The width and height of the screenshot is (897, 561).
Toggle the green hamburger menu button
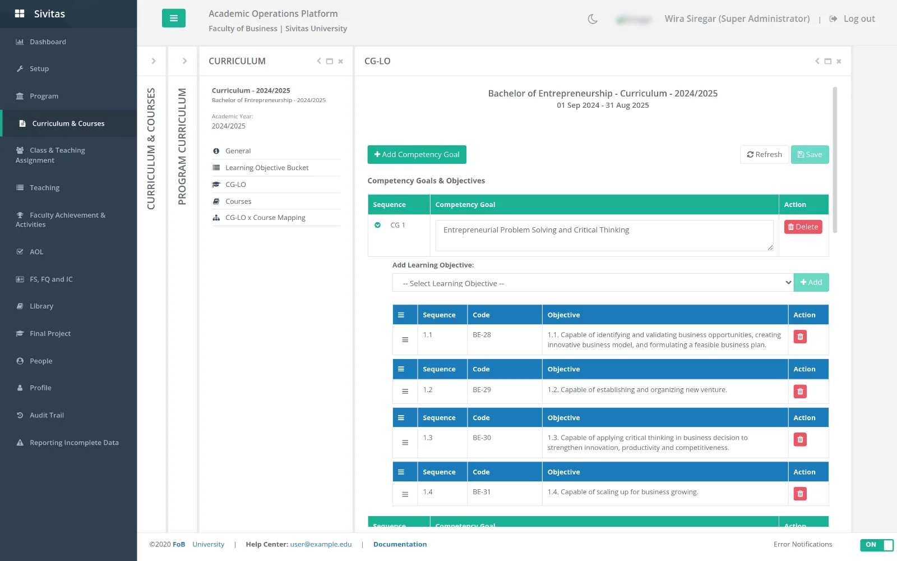[174, 18]
